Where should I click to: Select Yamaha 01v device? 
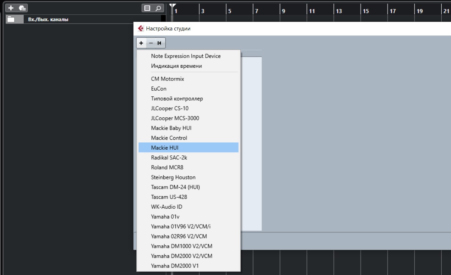(189, 217)
